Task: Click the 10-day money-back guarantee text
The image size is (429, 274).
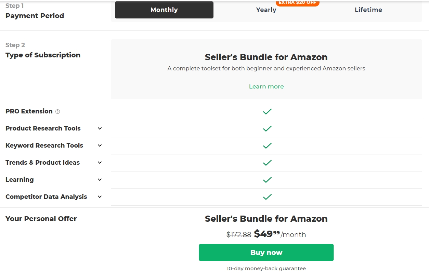Action: 266,269
